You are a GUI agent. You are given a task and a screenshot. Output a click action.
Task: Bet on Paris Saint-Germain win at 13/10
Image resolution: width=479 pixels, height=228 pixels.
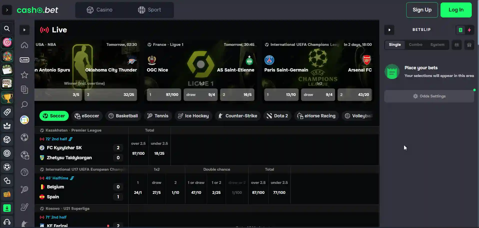click(x=281, y=95)
